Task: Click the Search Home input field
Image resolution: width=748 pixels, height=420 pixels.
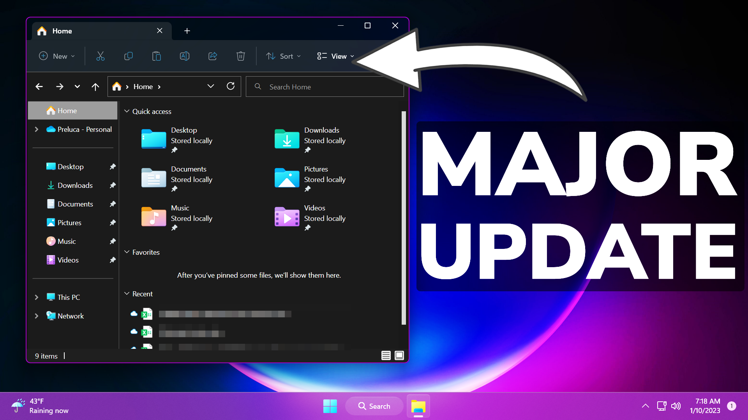Action: (x=325, y=86)
